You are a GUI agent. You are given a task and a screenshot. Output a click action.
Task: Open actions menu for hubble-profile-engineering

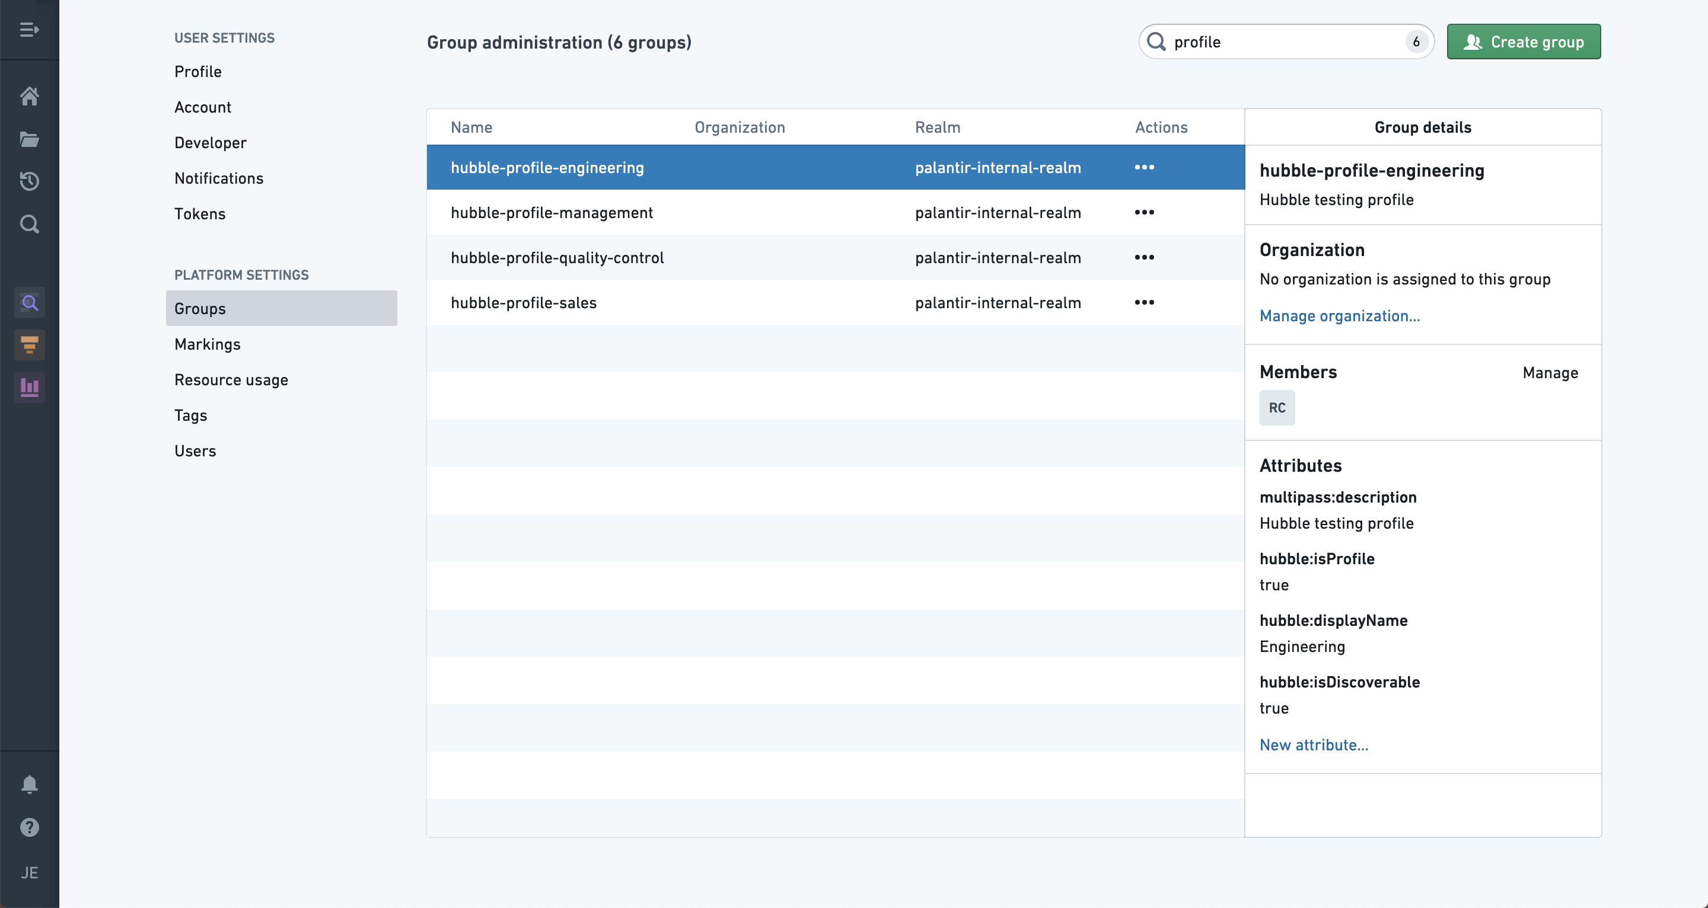pos(1145,167)
